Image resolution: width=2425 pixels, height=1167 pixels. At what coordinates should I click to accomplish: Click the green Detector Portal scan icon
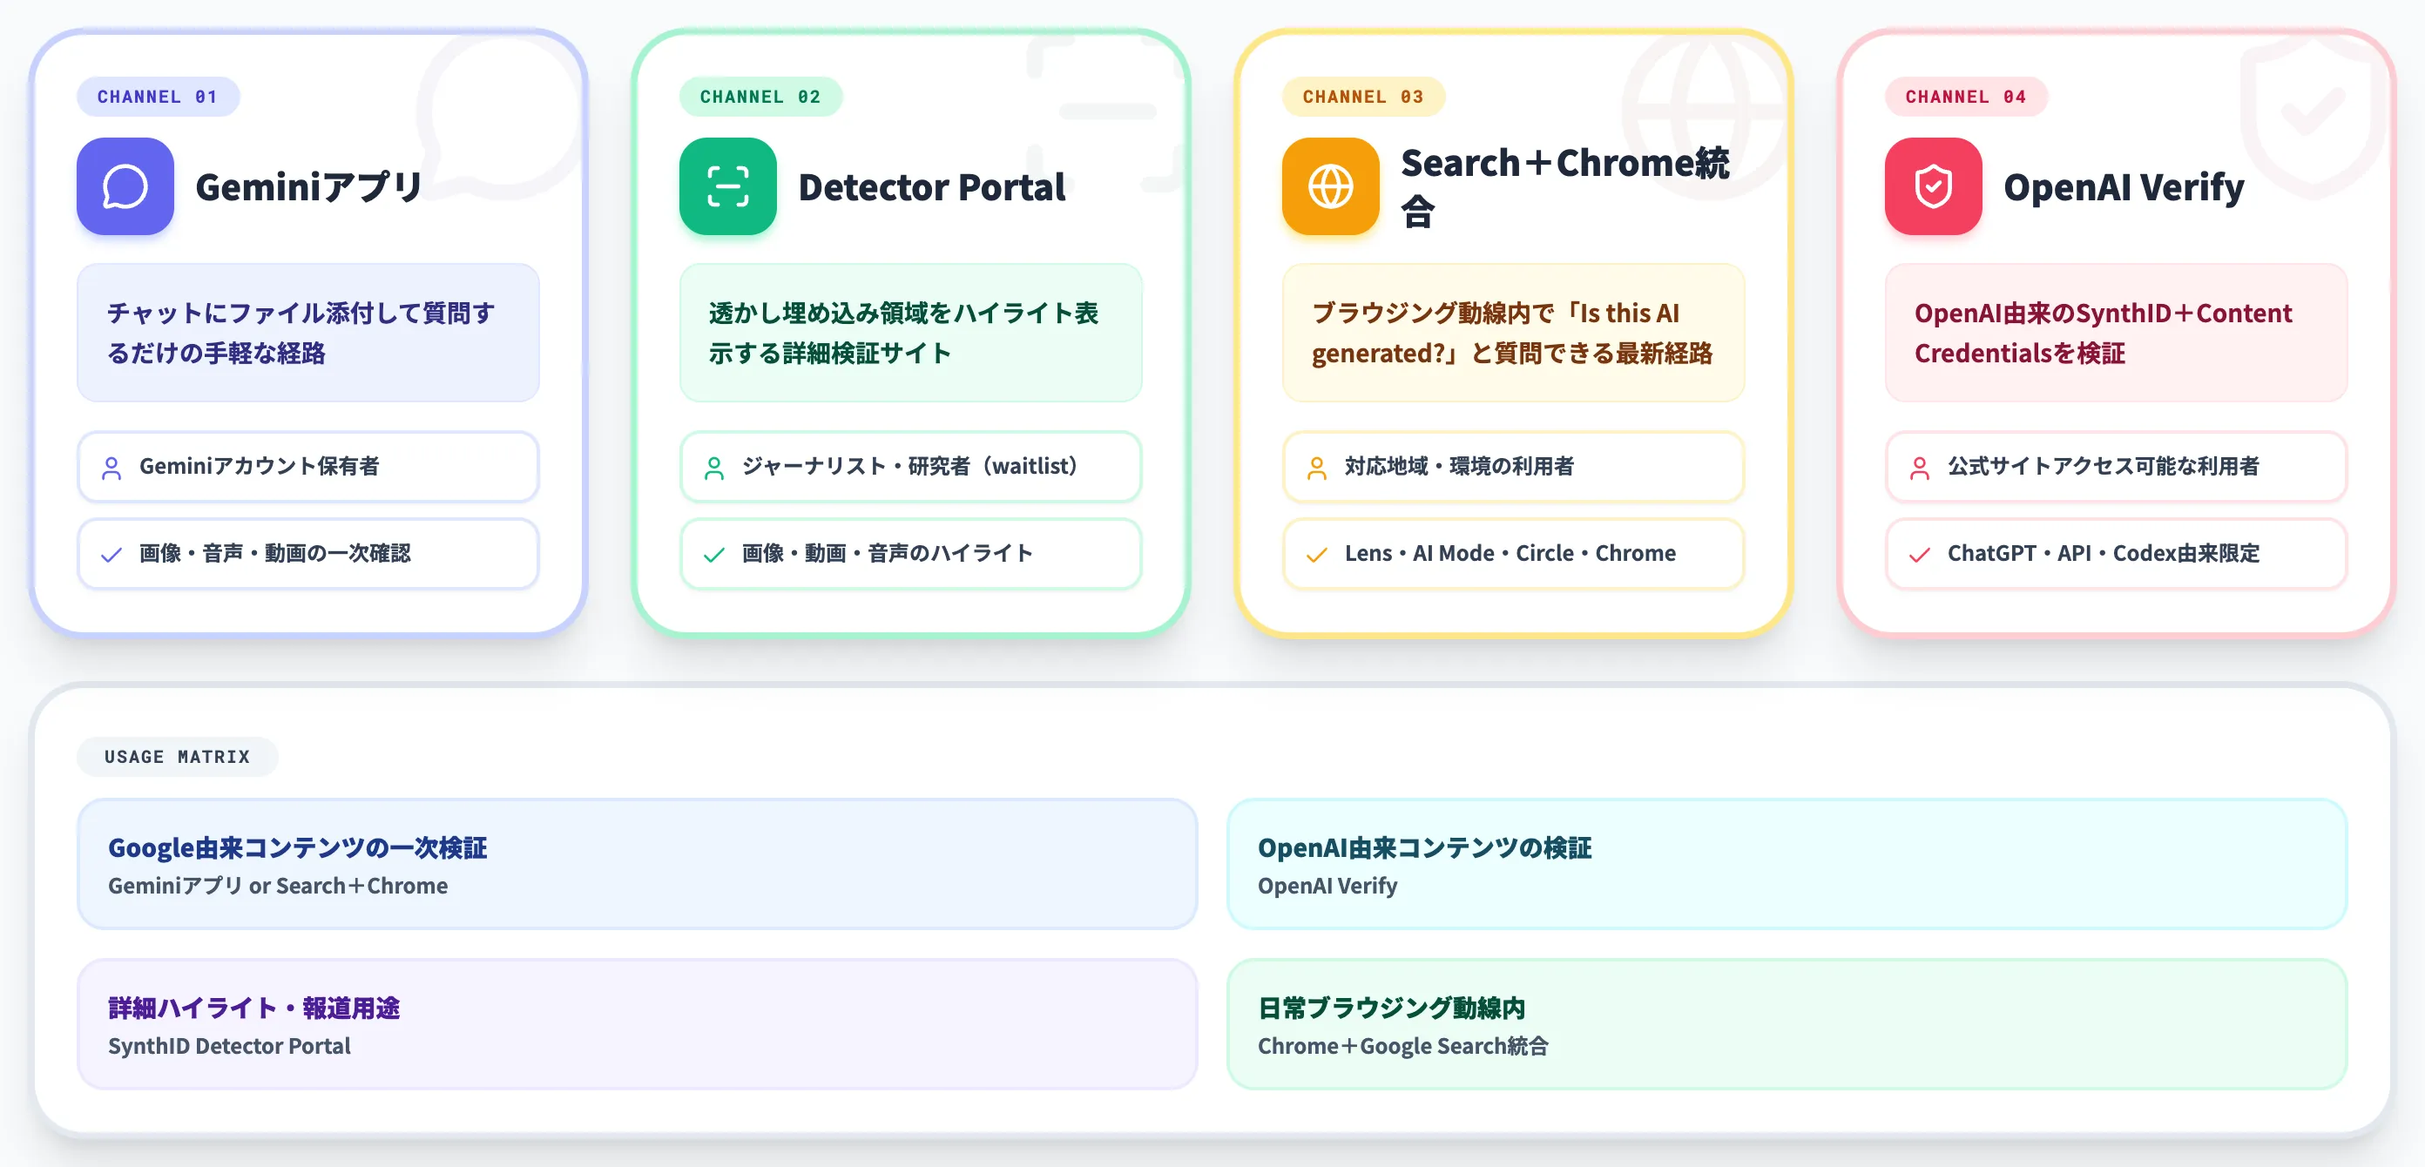coord(727,186)
